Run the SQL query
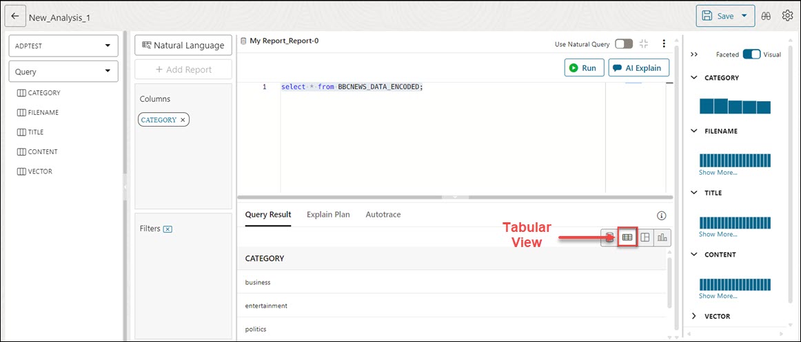The image size is (801, 342). pyautogui.click(x=584, y=68)
